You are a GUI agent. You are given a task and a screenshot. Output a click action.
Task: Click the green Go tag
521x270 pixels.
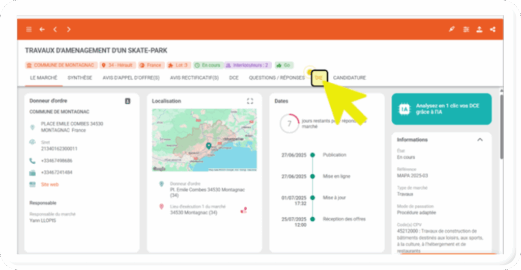pos(284,65)
